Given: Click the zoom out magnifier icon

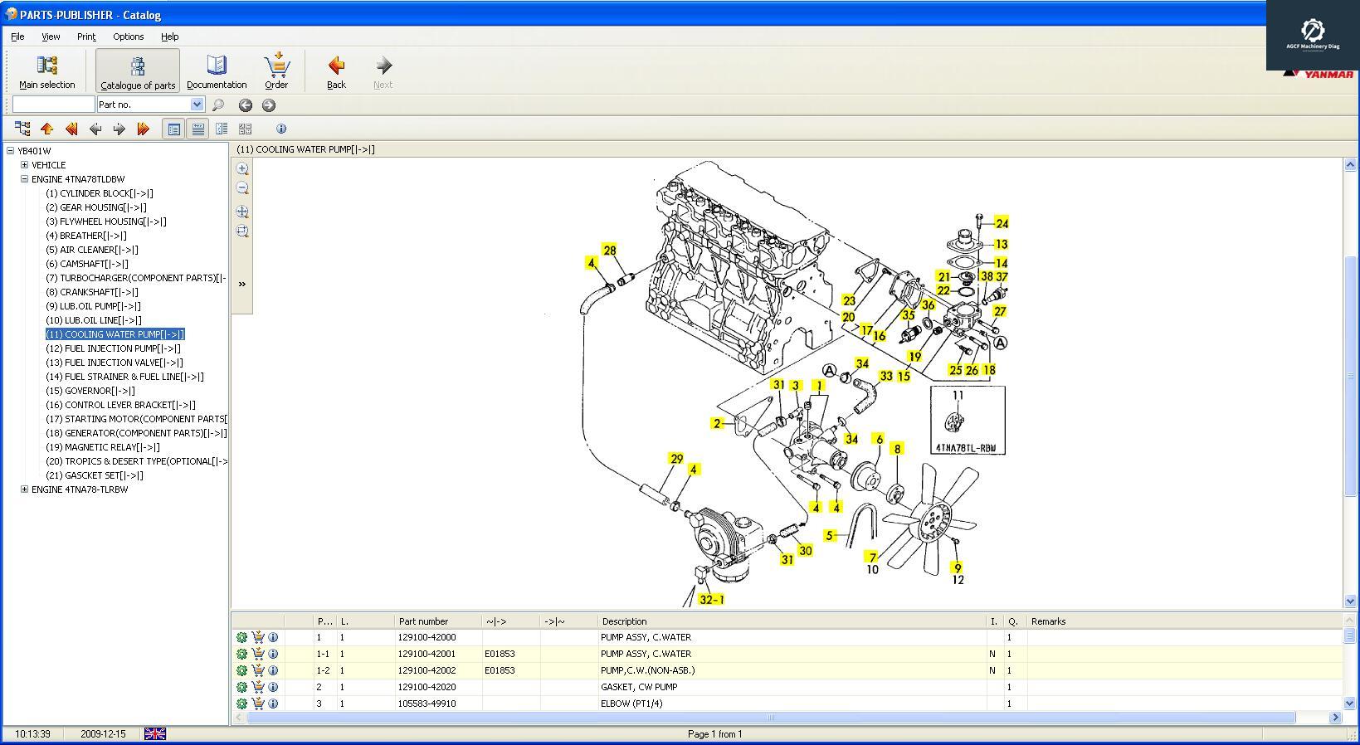Looking at the screenshot, I should coord(242,188).
